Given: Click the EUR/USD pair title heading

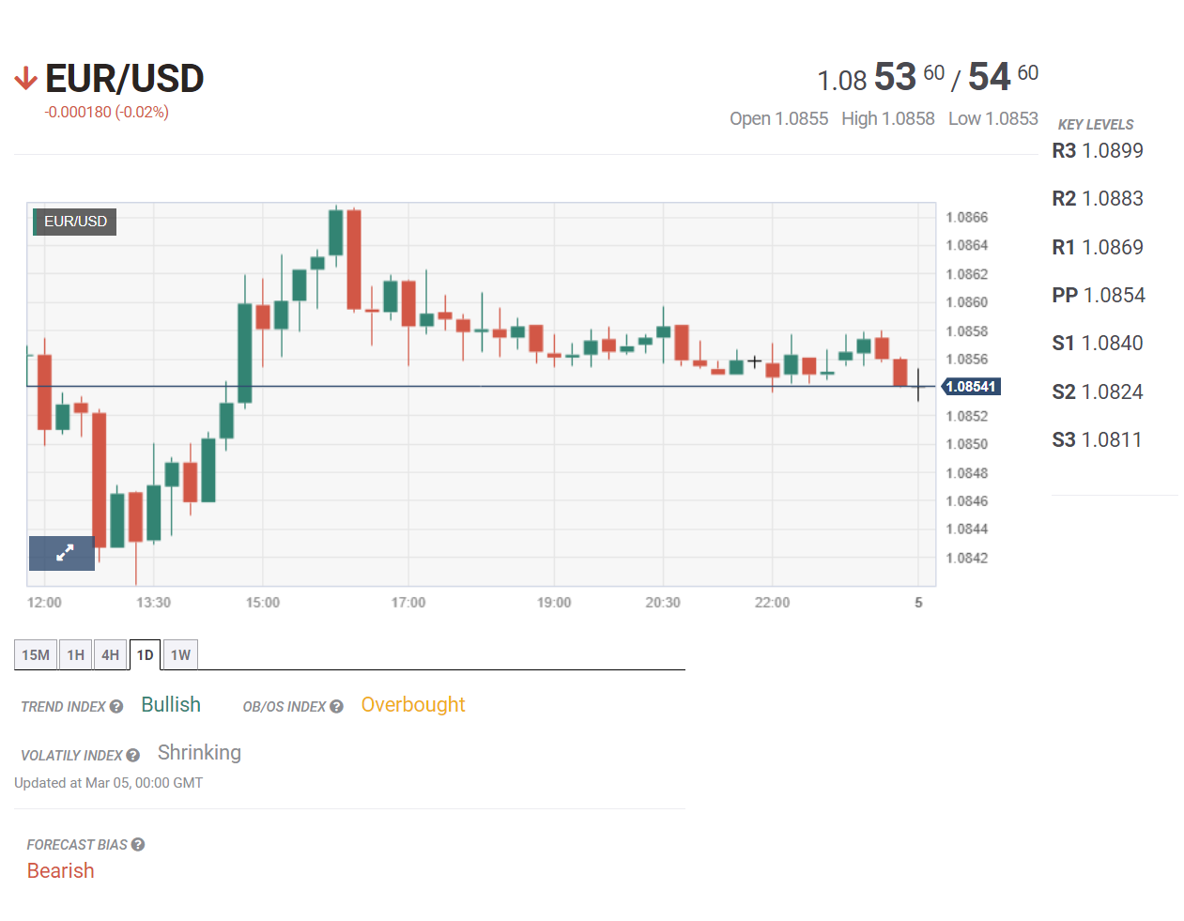Looking at the screenshot, I should [x=125, y=79].
